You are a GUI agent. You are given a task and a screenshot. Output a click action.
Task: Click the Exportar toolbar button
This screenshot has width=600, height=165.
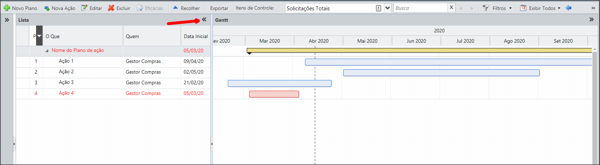tap(219, 8)
